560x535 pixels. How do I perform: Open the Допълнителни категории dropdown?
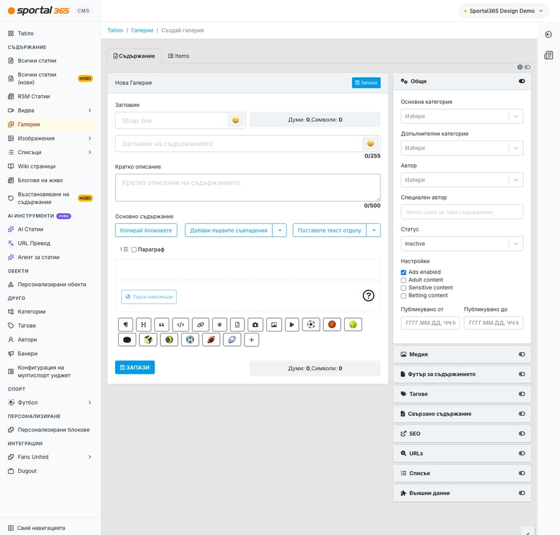click(462, 148)
